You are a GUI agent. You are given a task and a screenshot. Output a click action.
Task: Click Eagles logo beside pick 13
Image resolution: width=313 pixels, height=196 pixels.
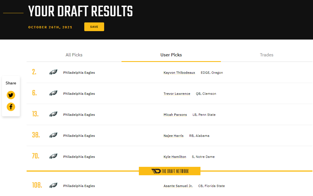pyautogui.click(x=53, y=114)
